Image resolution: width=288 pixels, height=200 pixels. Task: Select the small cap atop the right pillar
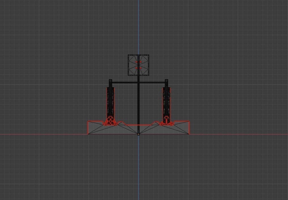(167, 81)
